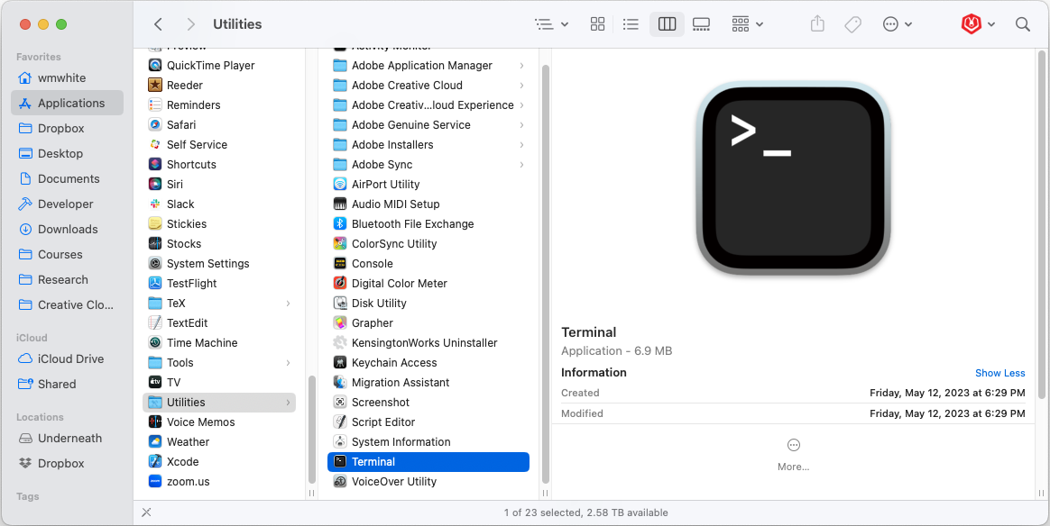The width and height of the screenshot is (1050, 526).
Task: Click the large Terminal preview icon
Action: (x=793, y=179)
